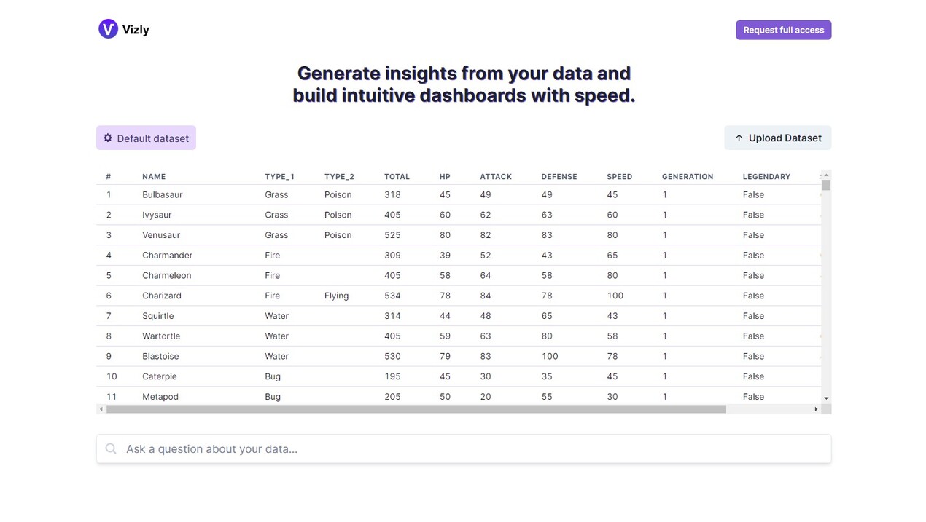926x522 pixels.
Task: Click the Vizly brand name text
Action: (x=136, y=30)
